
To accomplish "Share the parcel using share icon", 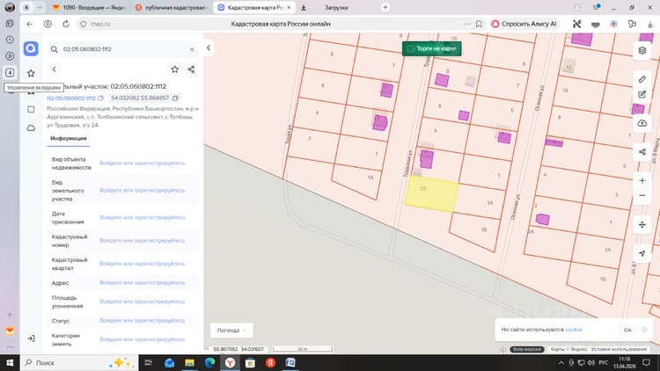I will click(191, 69).
